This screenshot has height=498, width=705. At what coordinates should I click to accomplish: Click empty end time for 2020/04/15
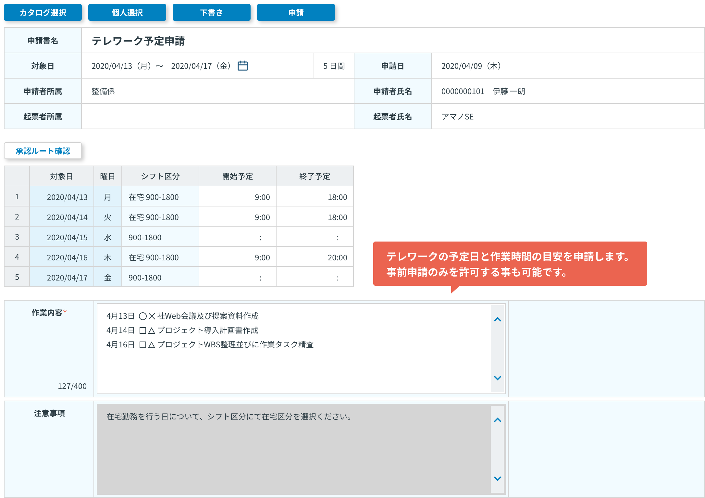[315, 237]
